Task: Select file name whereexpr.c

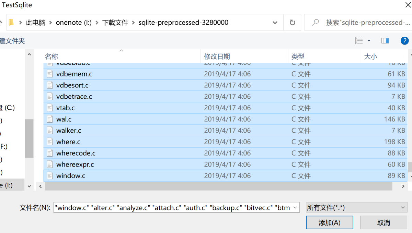Action: pos(75,164)
